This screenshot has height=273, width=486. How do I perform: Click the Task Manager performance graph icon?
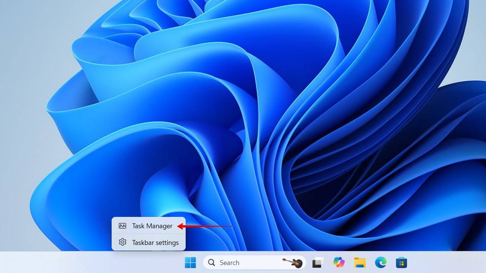click(122, 226)
